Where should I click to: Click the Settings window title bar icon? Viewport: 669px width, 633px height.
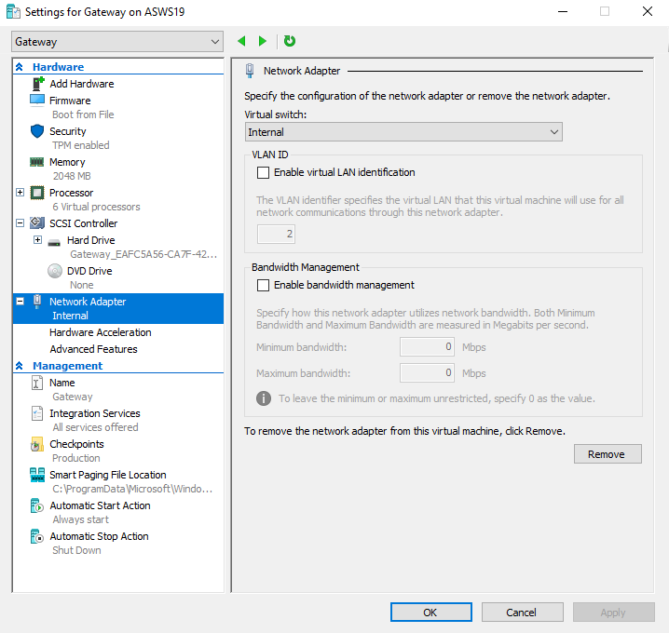tap(13, 11)
